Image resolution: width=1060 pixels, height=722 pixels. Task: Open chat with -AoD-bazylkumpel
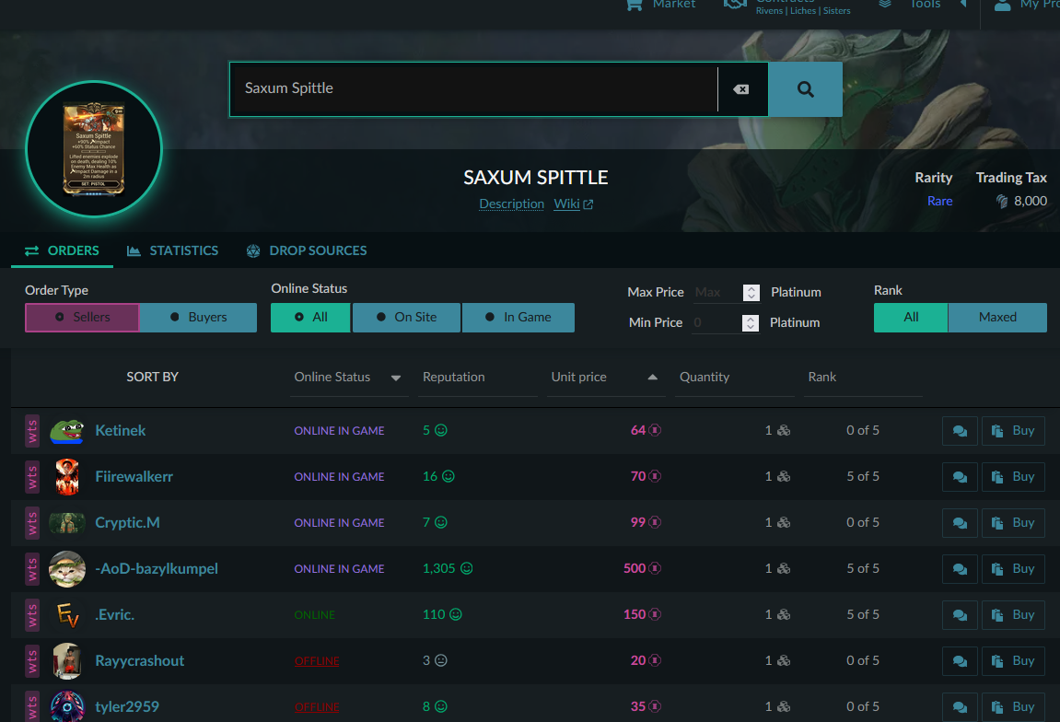(960, 568)
